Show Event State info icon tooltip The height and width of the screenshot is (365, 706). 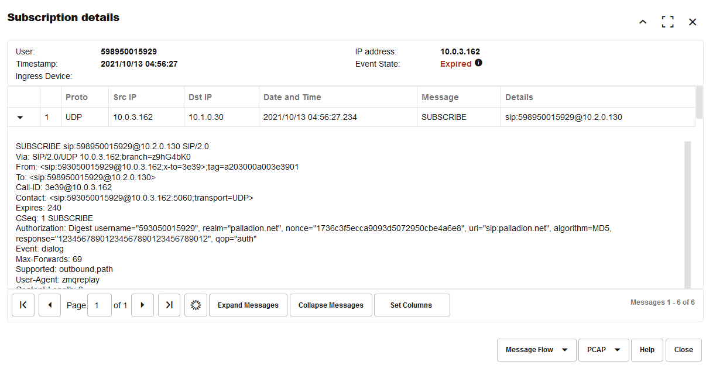point(478,63)
